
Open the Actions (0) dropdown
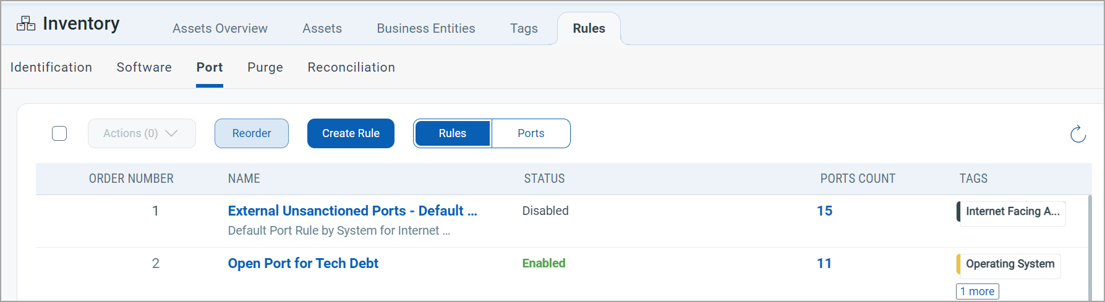point(142,133)
